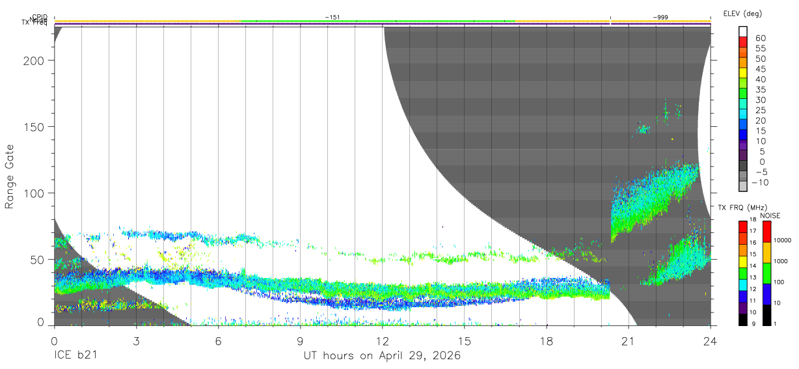799x369 pixels.
Task: Click the 'TX FRQ (MHz)' colorbar title
Action: click(742, 207)
